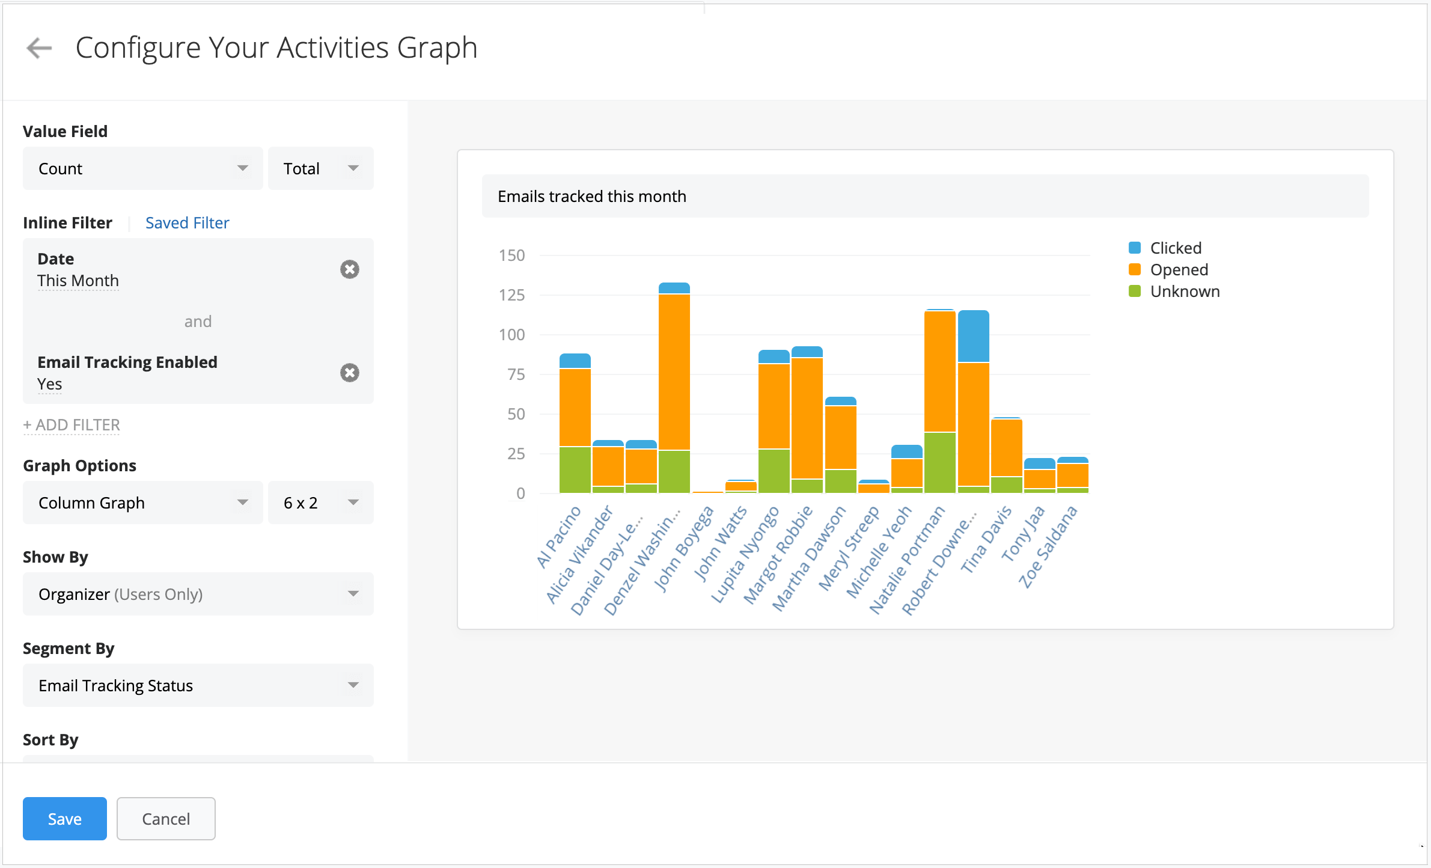Click the blue Clicked color square

(1136, 248)
